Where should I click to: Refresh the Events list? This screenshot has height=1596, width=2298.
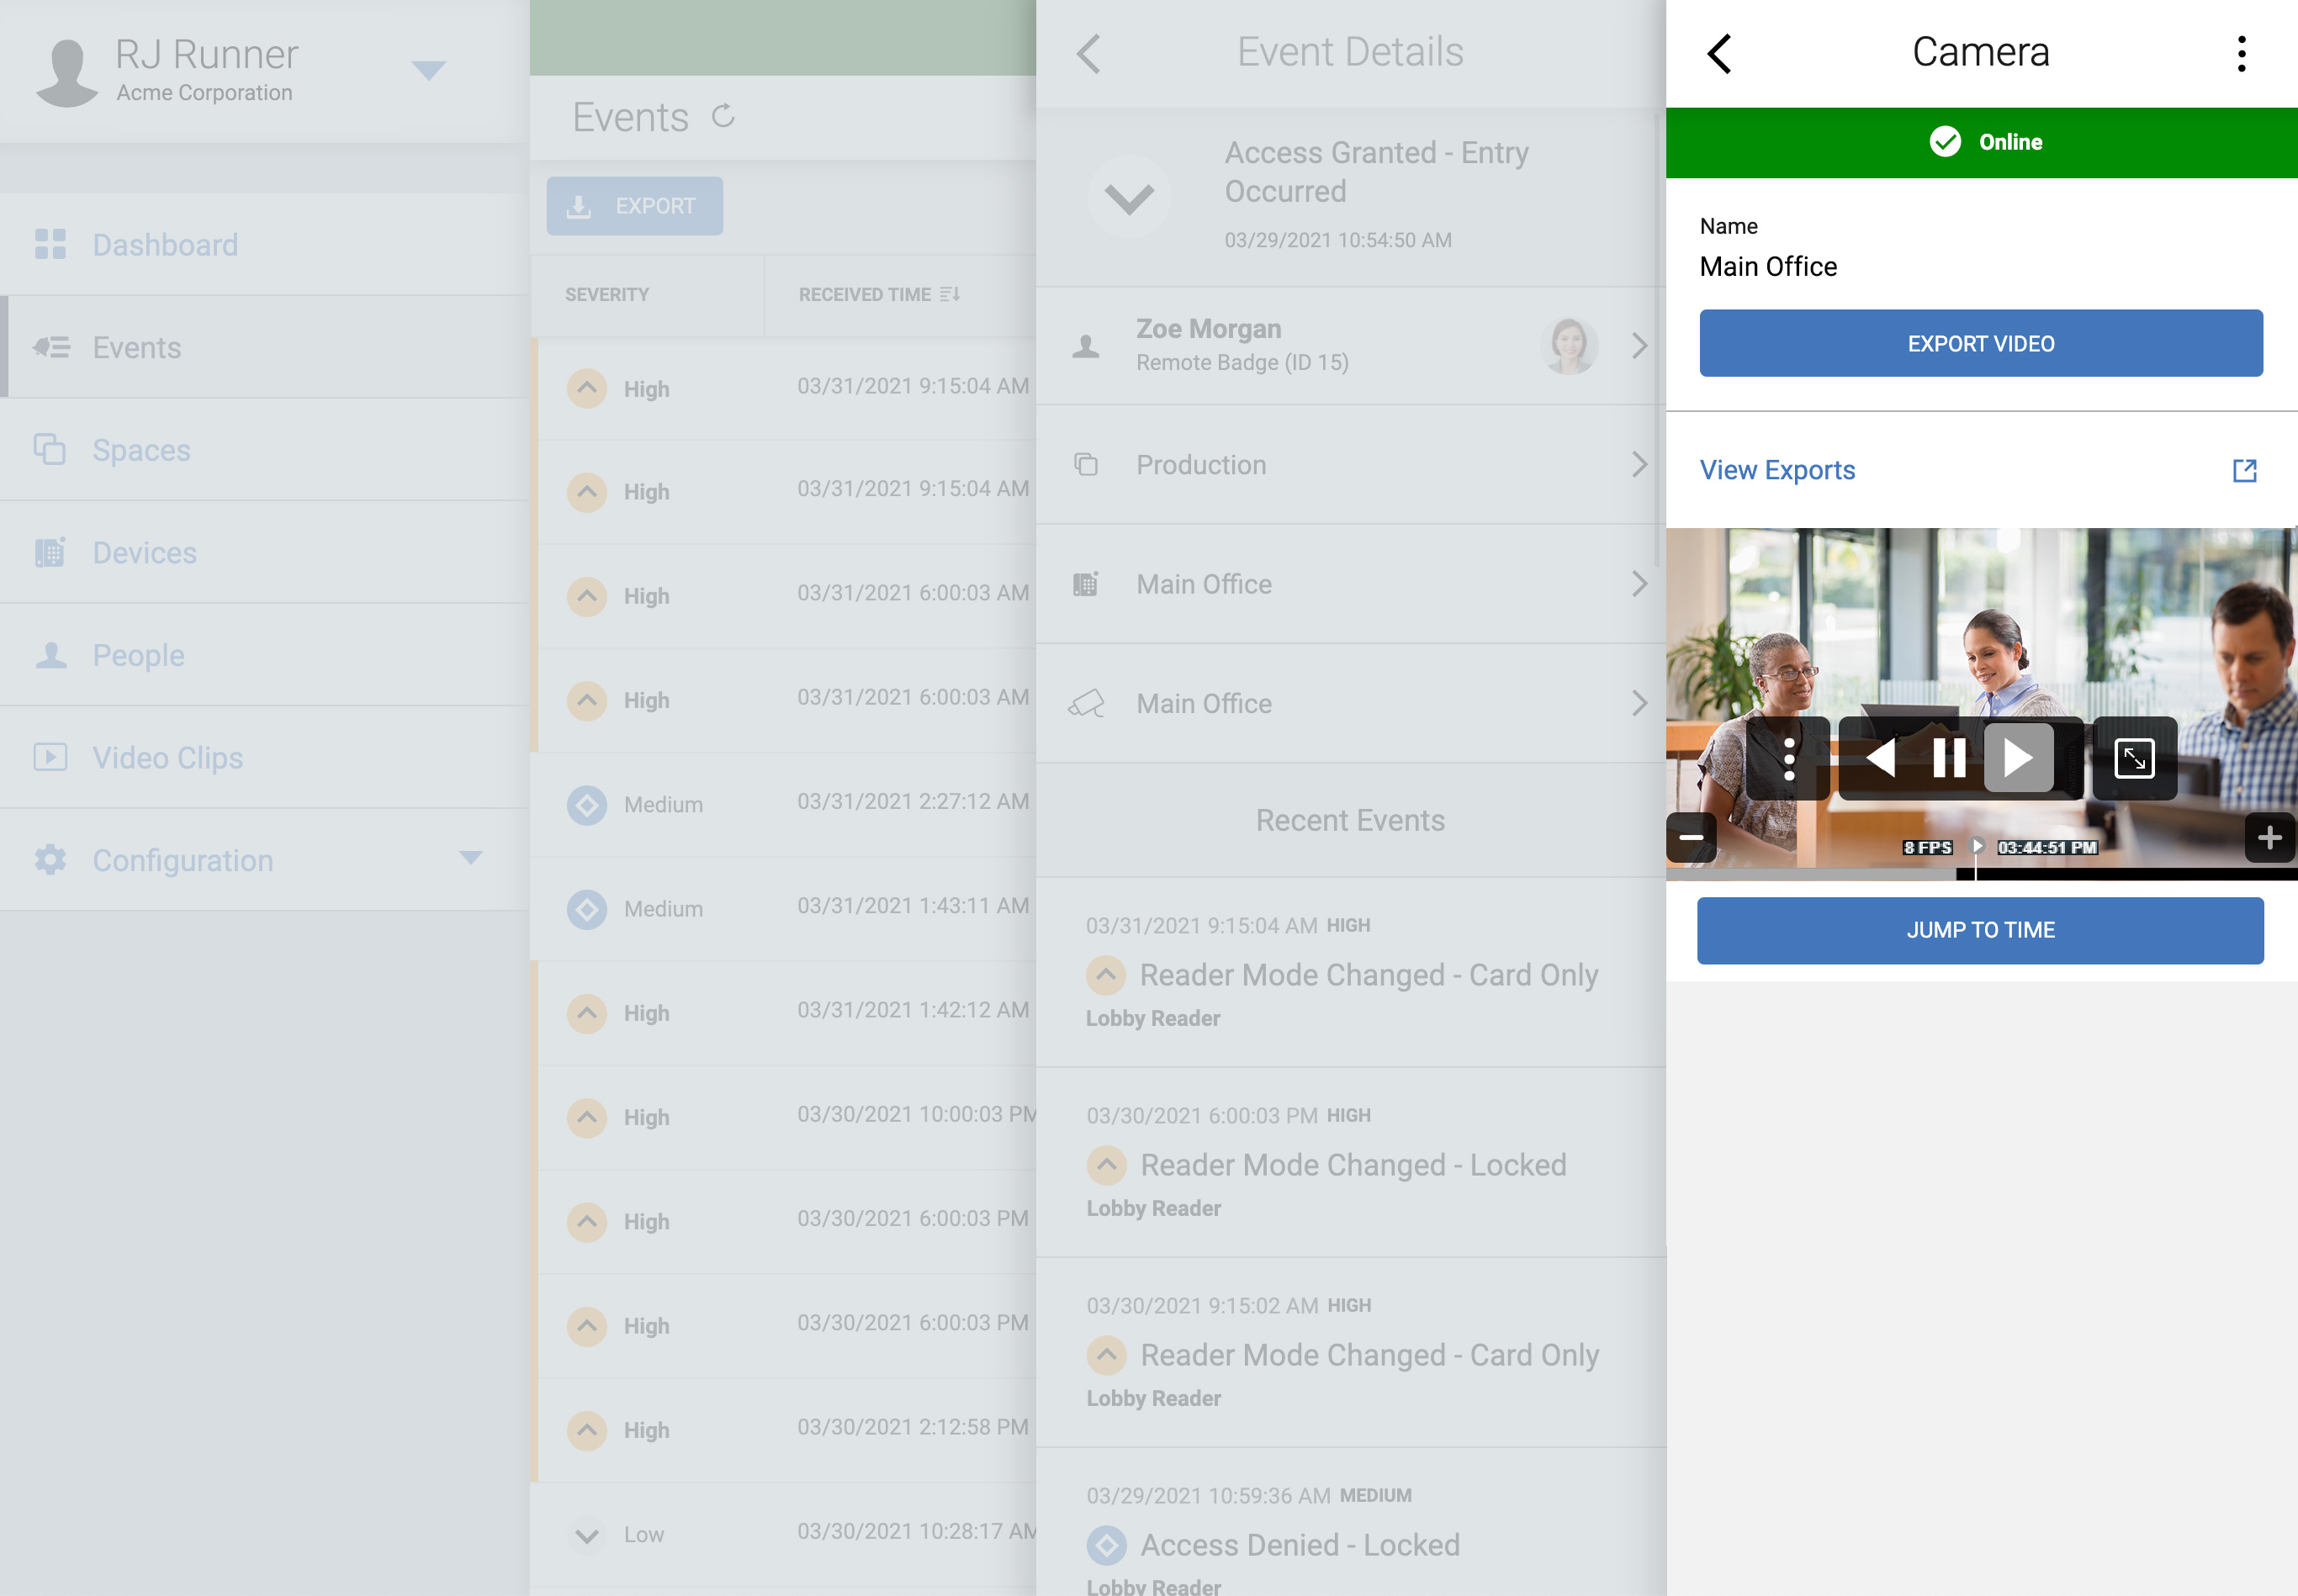pyautogui.click(x=723, y=117)
